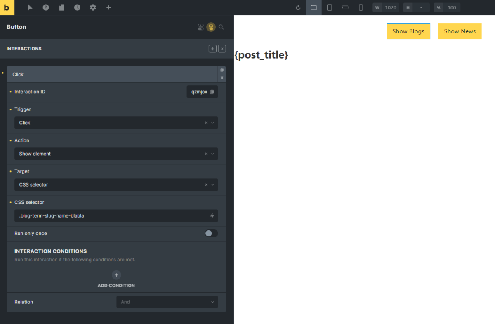Switch to tablet portrait preview
The height and width of the screenshot is (324, 495).
coord(330,7)
